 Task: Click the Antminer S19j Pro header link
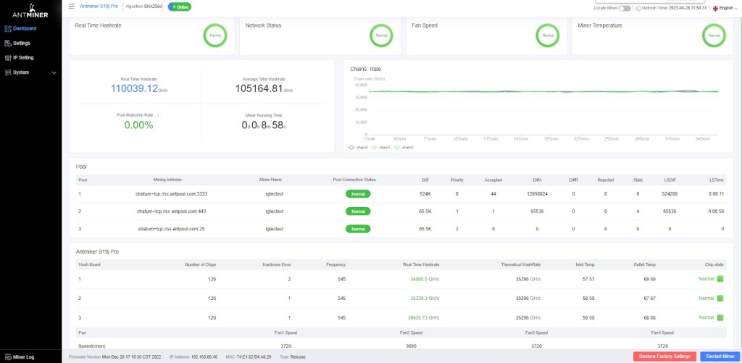point(99,6)
